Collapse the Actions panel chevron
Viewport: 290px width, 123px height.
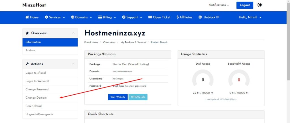[x=73, y=64]
